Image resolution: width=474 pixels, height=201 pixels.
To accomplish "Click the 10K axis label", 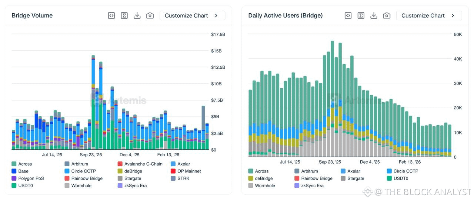I will (458, 133).
